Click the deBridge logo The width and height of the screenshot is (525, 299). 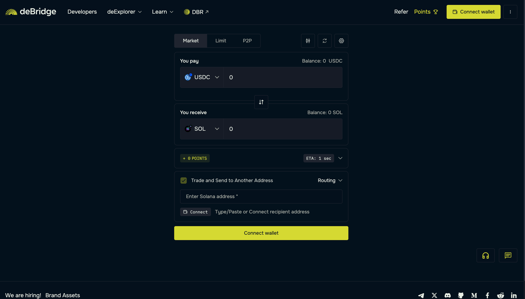(31, 12)
